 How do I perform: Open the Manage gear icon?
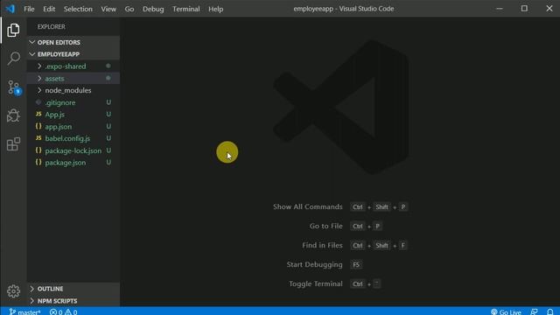tap(13, 291)
